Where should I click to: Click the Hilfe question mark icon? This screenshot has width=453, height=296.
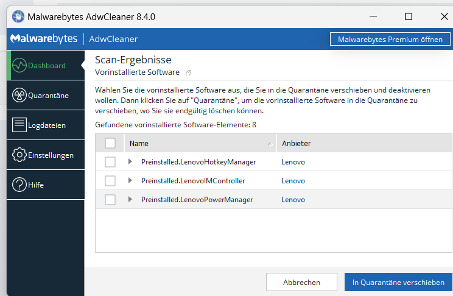pyautogui.click(x=19, y=185)
